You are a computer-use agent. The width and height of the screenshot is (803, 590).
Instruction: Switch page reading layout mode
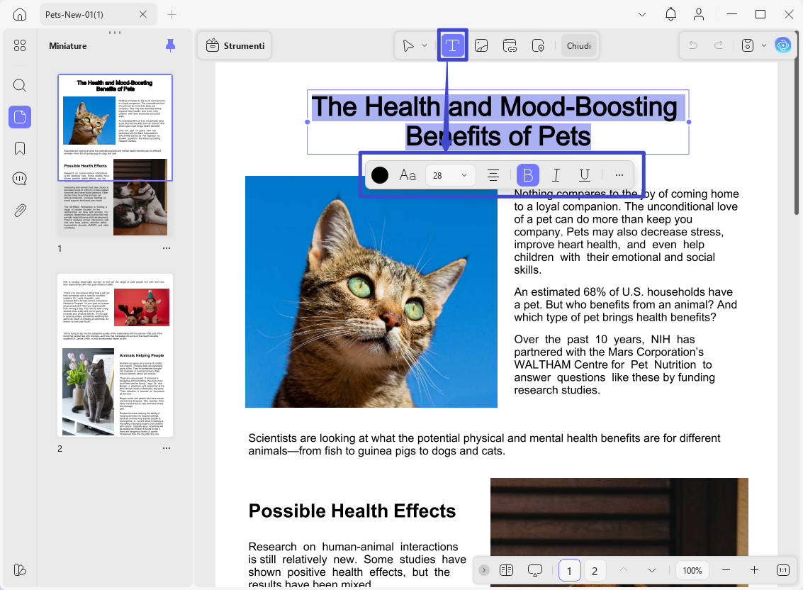506,570
